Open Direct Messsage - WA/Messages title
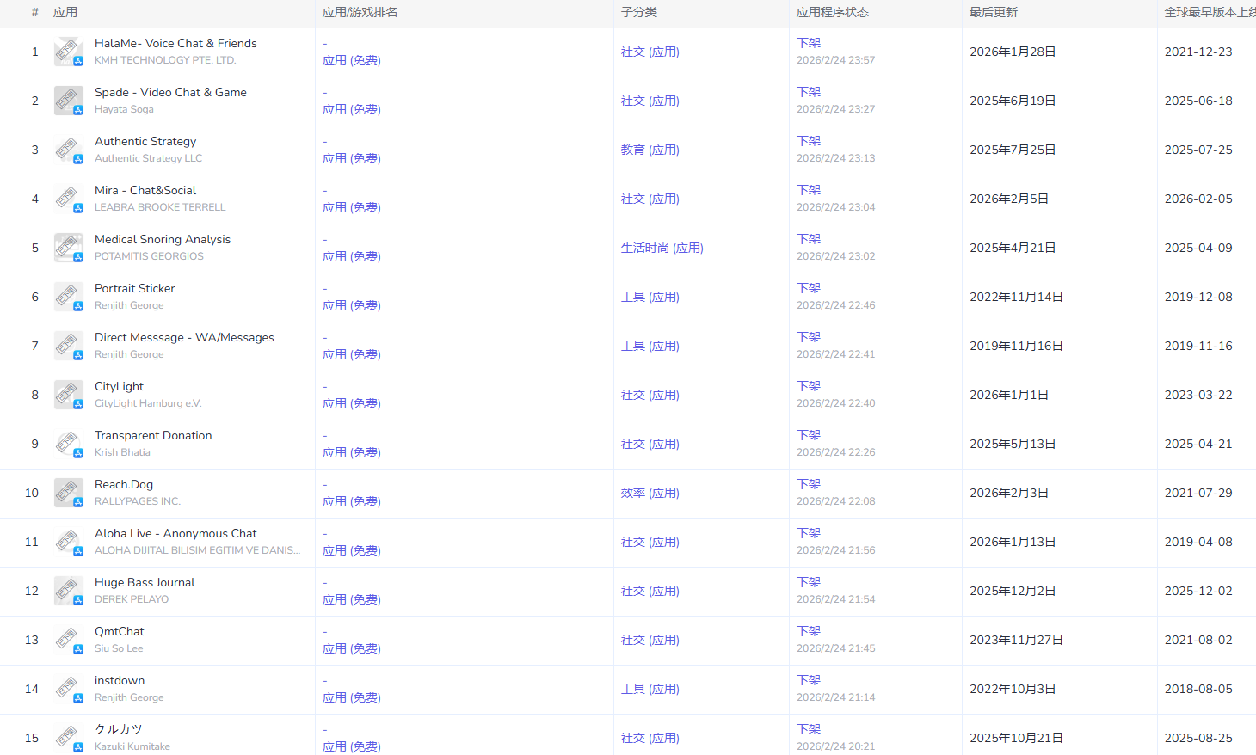 pyautogui.click(x=184, y=337)
